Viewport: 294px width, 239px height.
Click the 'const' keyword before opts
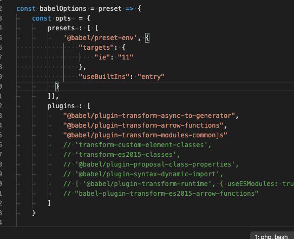(x=42, y=18)
